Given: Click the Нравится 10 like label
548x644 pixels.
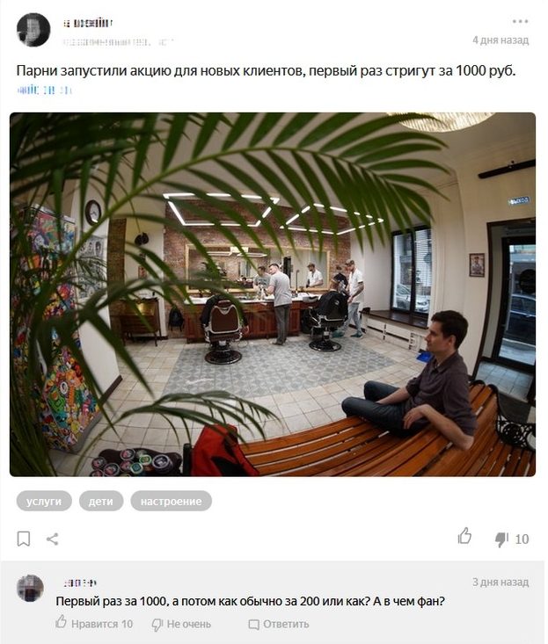Looking at the screenshot, I should pyautogui.click(x=102, y=624).
